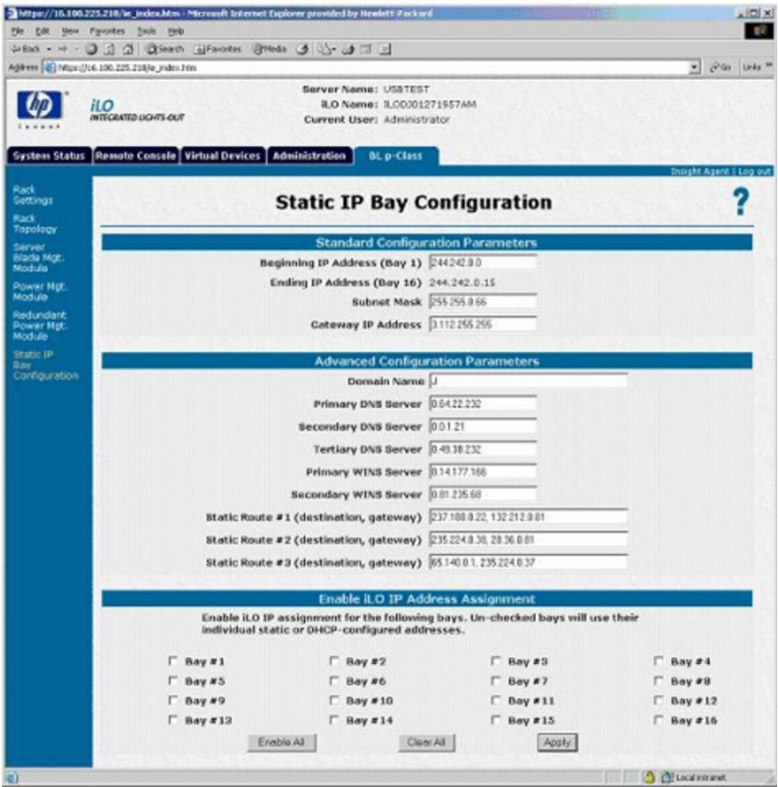The image size is (778, 787).
Task: Click the Beginning IP Address field
Action: click(483, 262)
